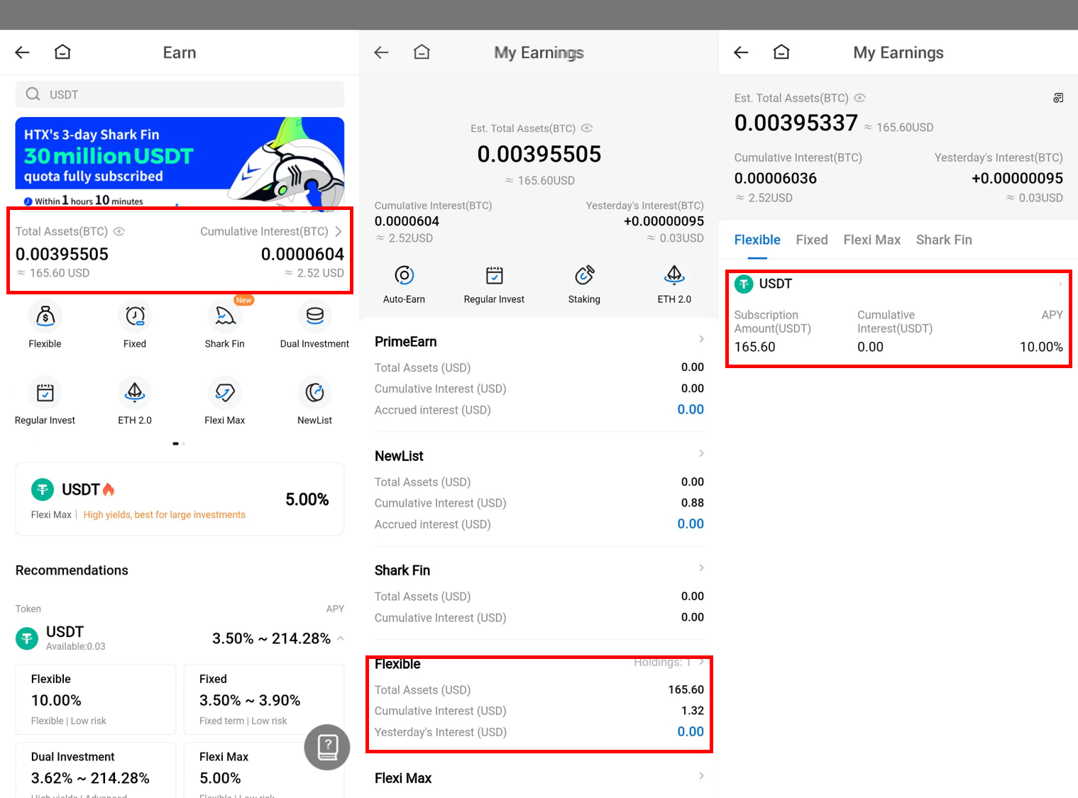
Task: Switch to the Shark Fin tab
Action: (x=943, y=240)
